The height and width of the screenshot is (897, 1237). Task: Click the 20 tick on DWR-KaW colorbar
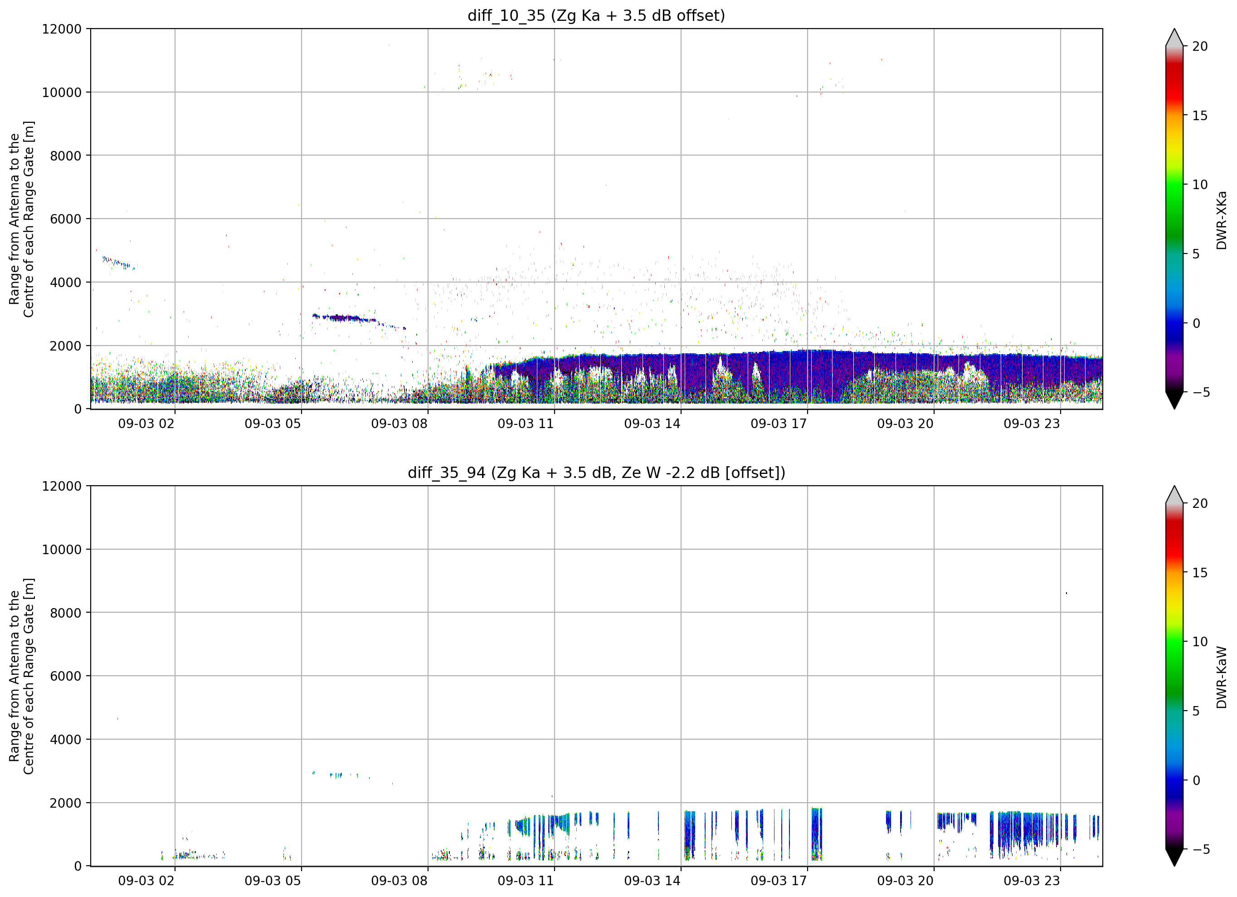coord(1200,504)
